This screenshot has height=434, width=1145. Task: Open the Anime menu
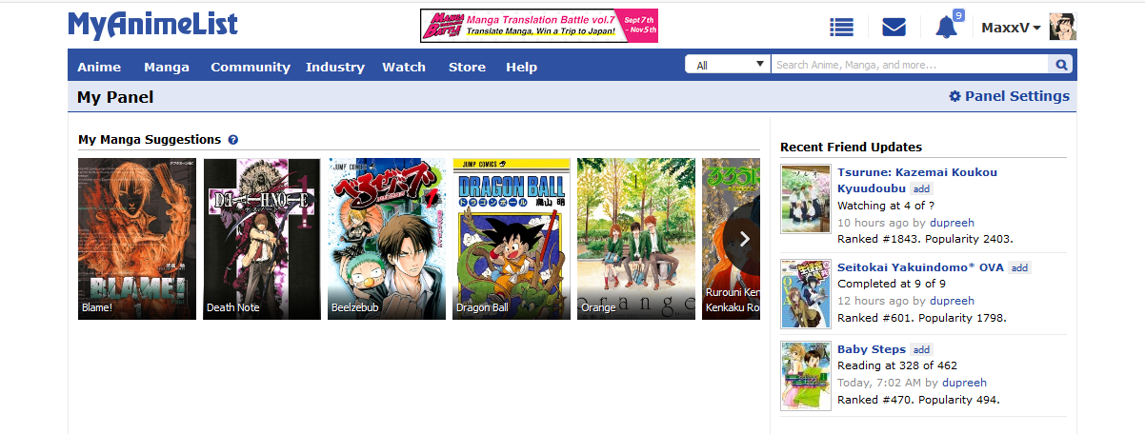pyautogui.click(x=99, y=67)
